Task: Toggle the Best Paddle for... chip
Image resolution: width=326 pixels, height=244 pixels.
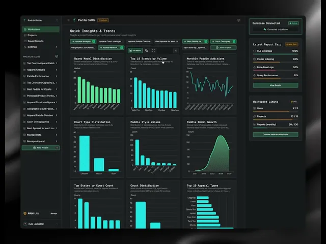Action: pos(196,41)
